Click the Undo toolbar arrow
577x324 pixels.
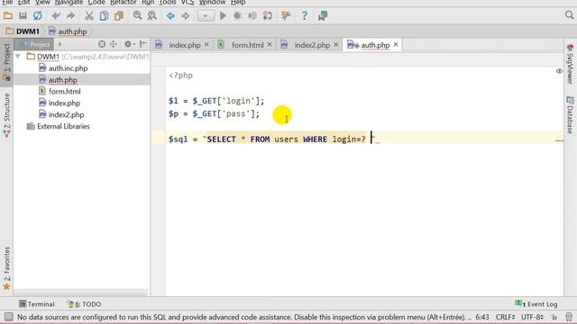pyautogui.click(x=56, y=16)
